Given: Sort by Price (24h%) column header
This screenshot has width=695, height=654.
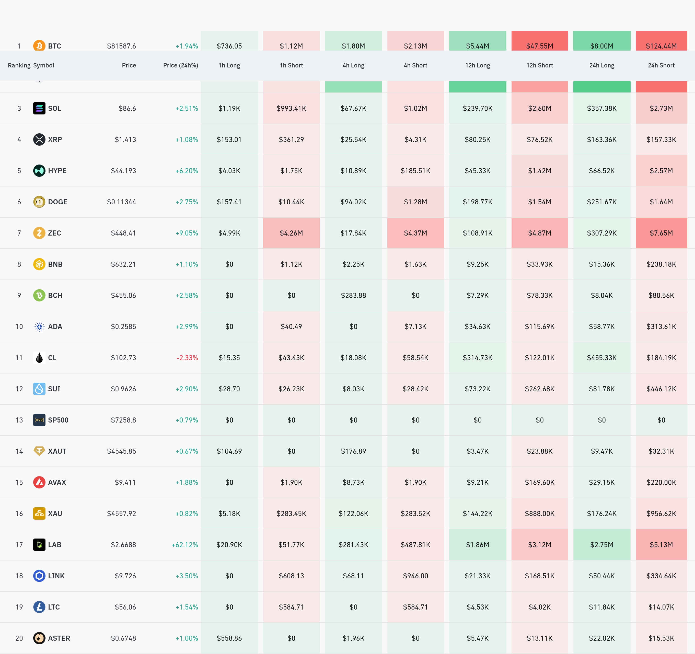Looking at the screenshot, I should coord(181,65).
